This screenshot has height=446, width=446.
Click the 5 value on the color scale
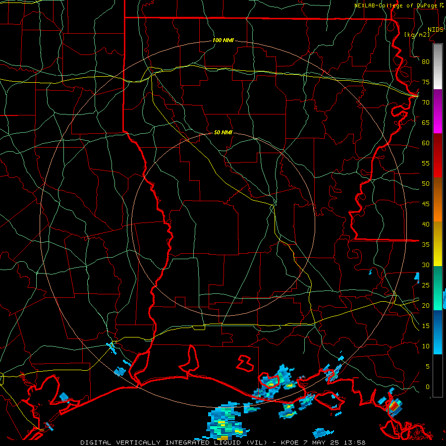[428, 367]
